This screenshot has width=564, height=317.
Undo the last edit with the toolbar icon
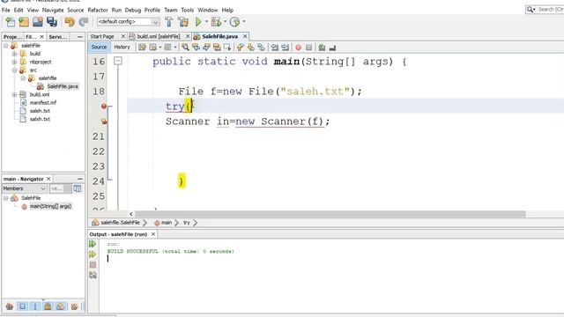[70, 22]
